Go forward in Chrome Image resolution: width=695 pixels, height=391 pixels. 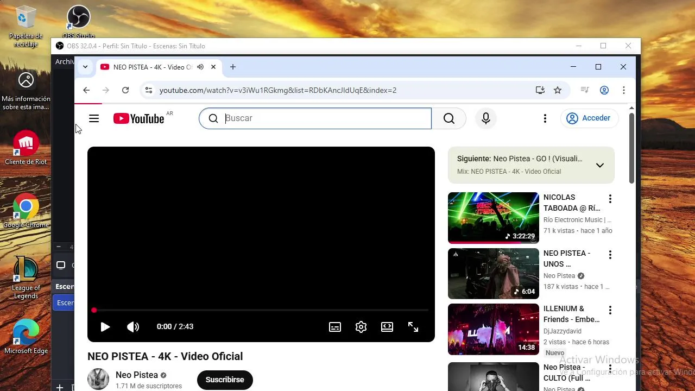pos(106,90)
